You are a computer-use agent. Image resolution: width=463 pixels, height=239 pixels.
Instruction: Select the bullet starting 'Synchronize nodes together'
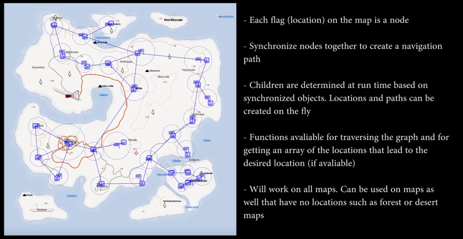point(343,53)
